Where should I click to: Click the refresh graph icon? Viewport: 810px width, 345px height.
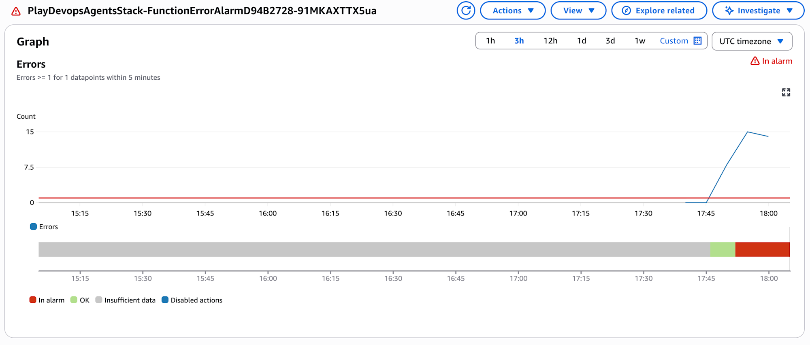point(466,11)
